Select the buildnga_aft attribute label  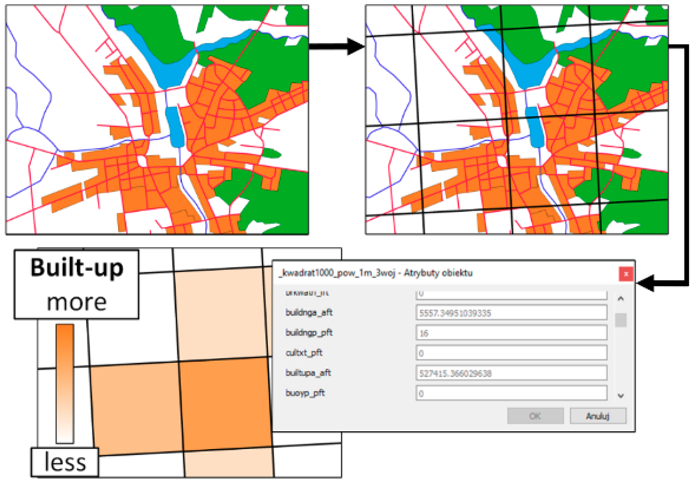click(x=309, y=312)
